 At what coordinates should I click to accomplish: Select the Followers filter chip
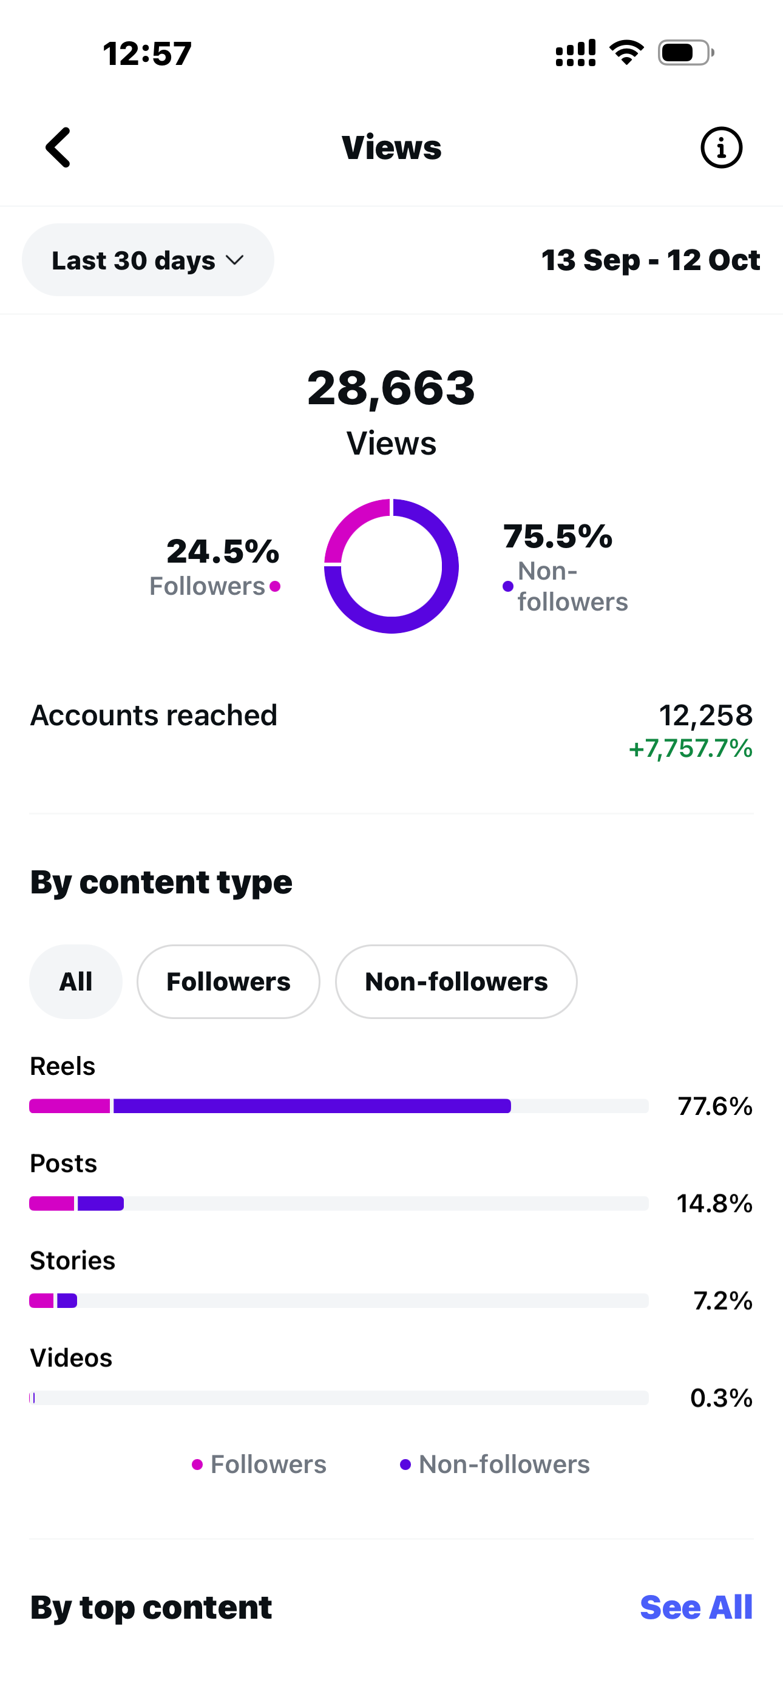228,981
